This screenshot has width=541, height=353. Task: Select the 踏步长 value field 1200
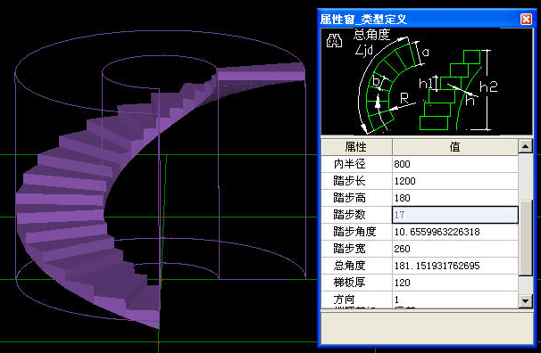455,181
